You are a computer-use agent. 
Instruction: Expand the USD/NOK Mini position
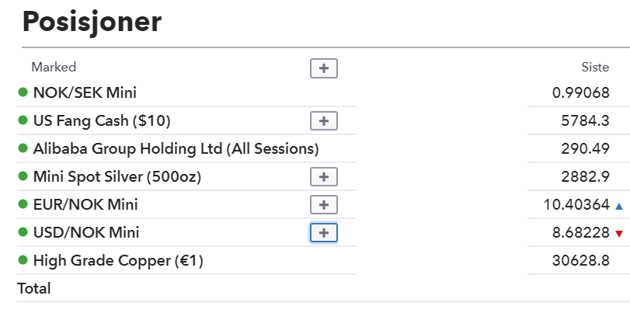(324, 233)
